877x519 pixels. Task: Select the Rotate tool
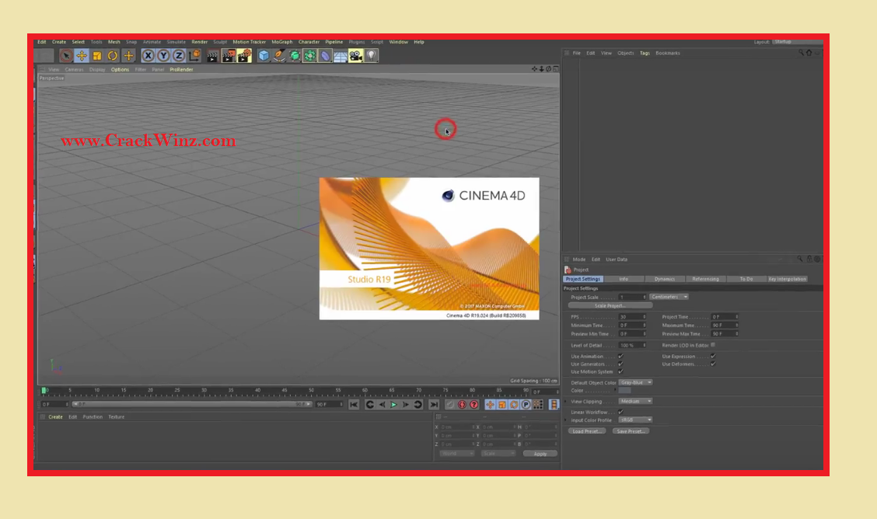point(113,55)
